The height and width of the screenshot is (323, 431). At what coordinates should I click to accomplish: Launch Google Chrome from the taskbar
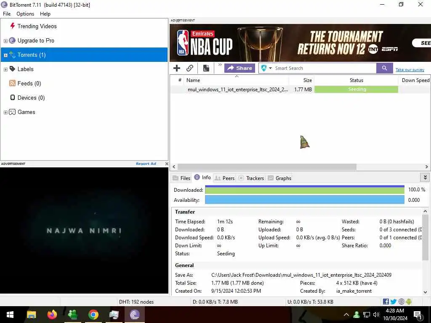tap(93, 315)
